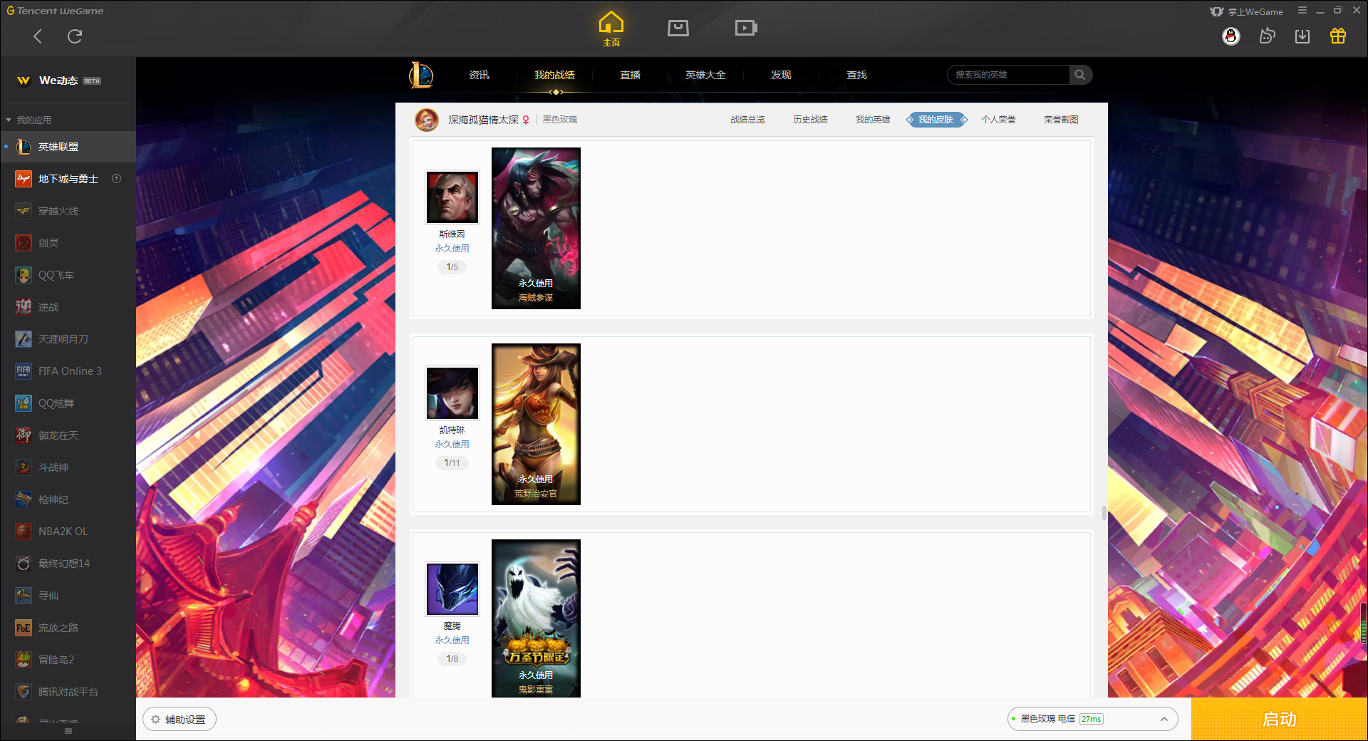Switch to 荣誉截图 sub-tab
The image size is (1368, 741).
(x=1061, y=120)
